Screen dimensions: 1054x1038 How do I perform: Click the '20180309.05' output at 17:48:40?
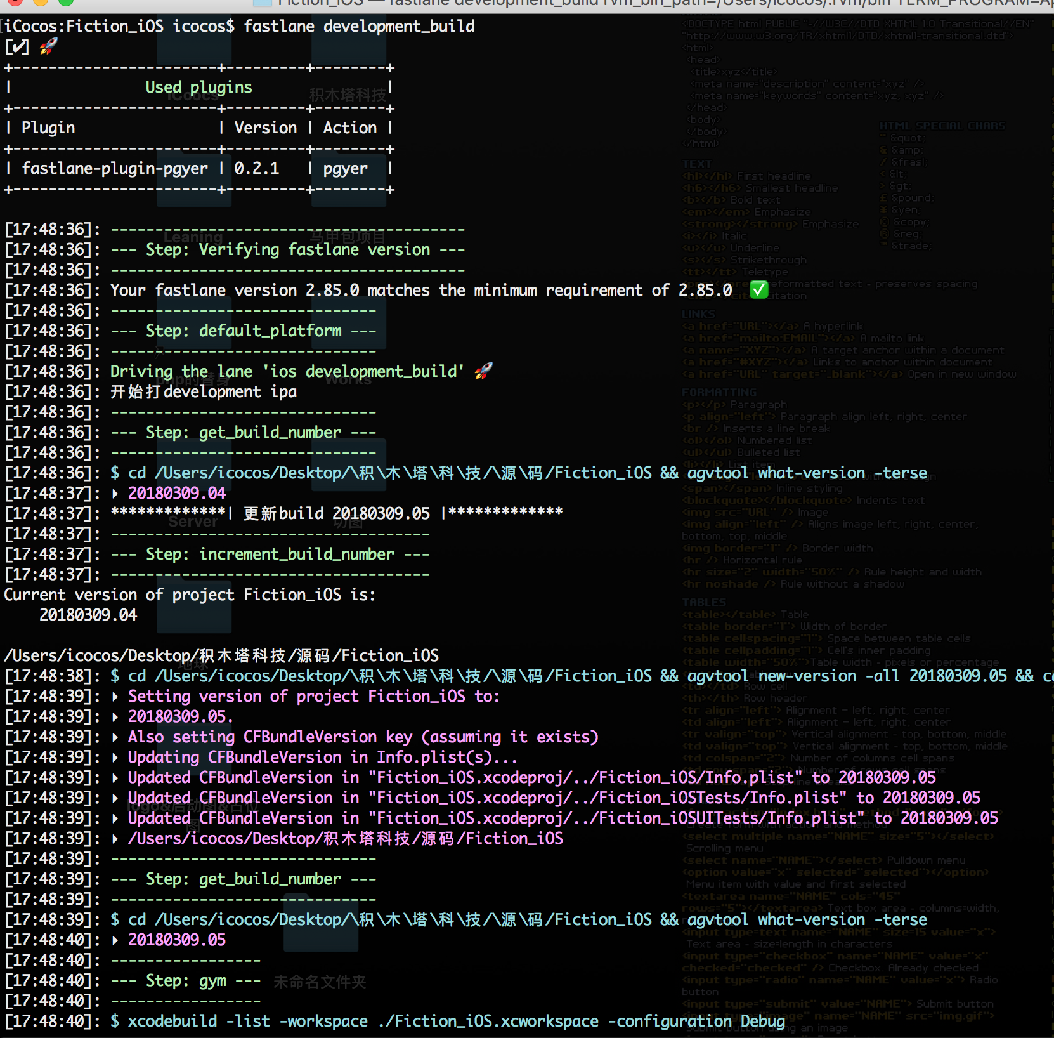pos(177,940)
